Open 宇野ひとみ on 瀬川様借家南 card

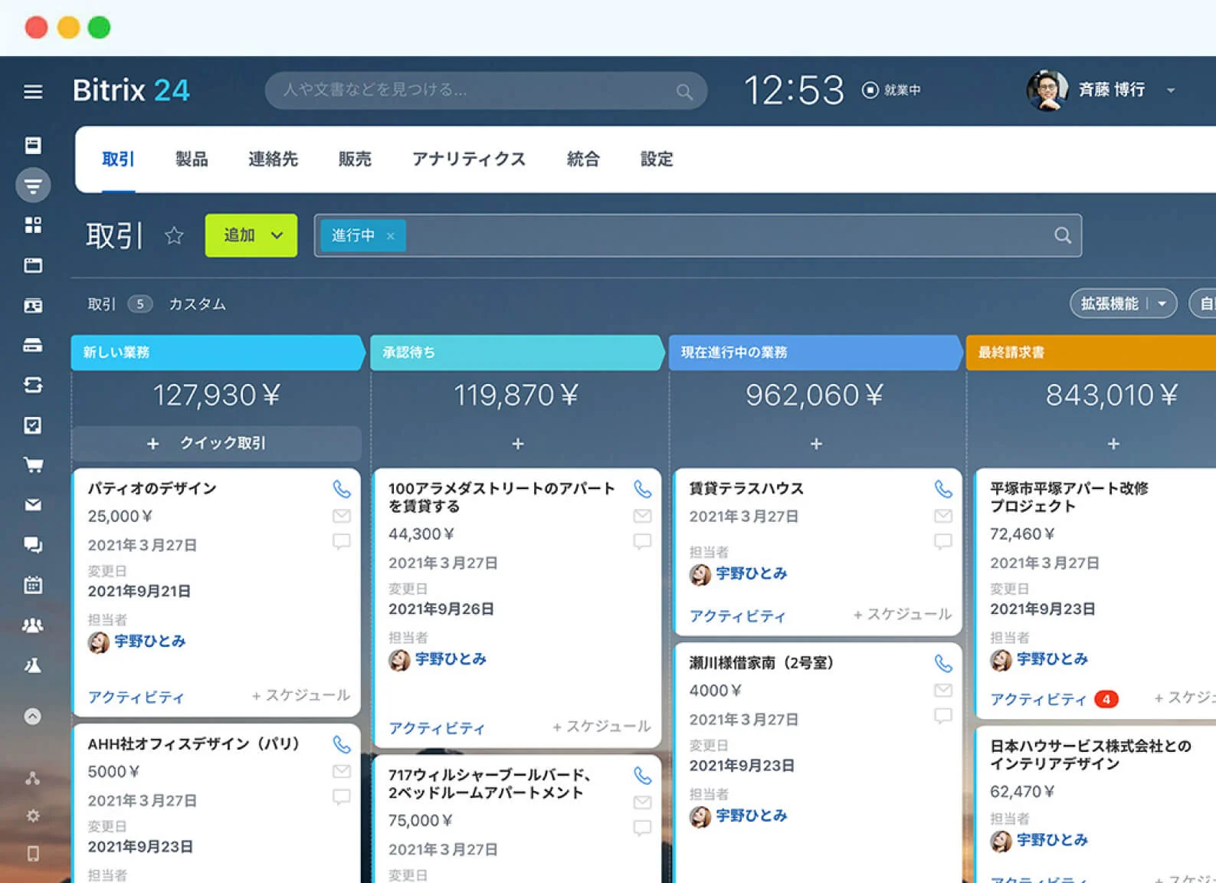[751, 816]
